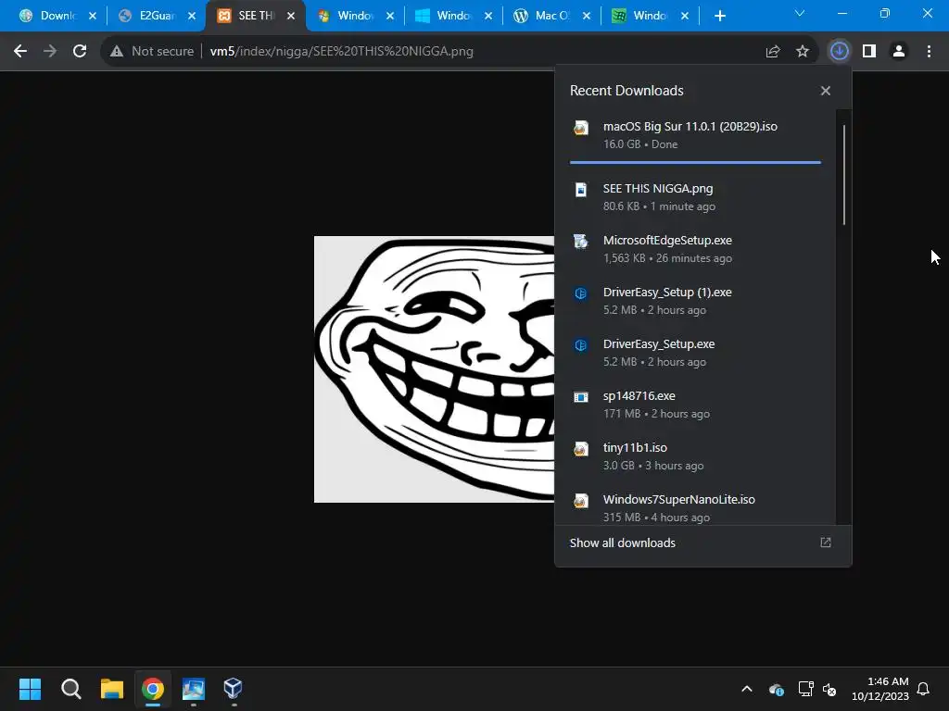Close the Recent Downloads popup
This screenshot has height=711, width=949.
coord(826,91)
